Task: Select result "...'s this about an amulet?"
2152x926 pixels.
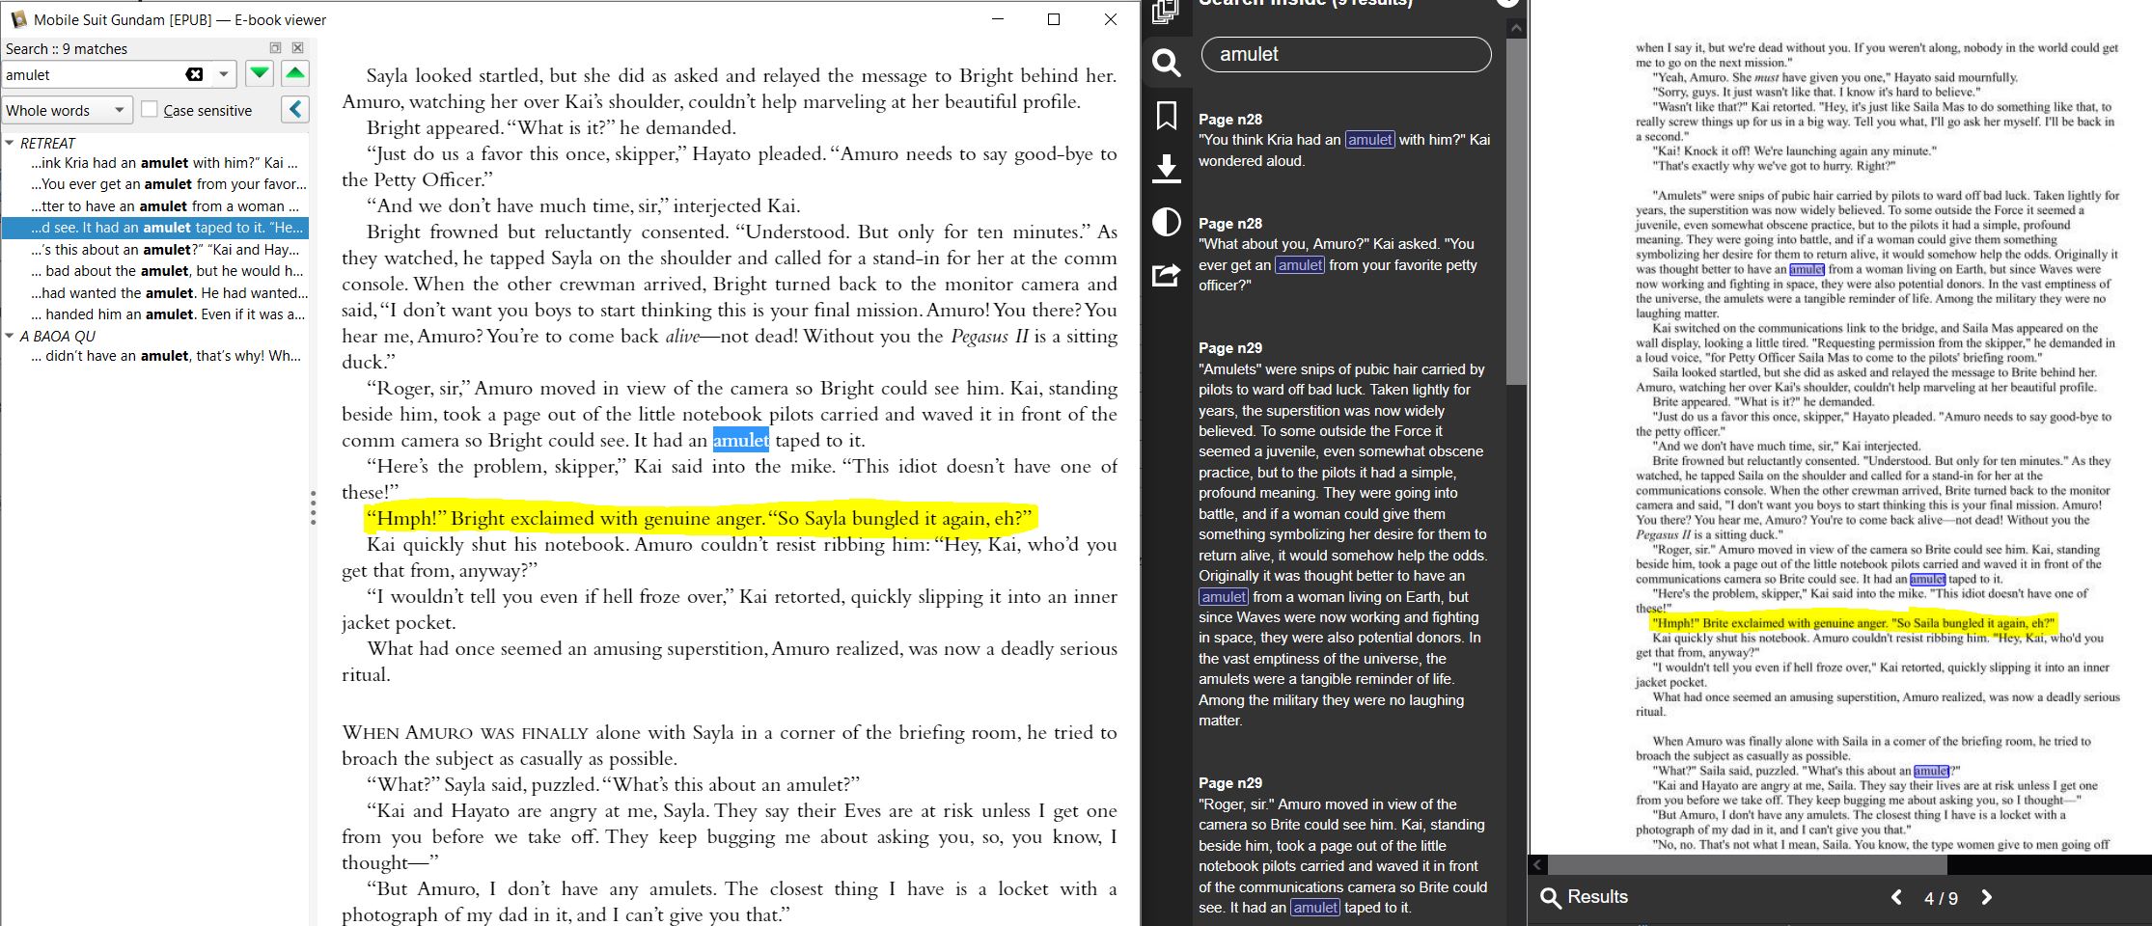Action: click(165, 250)
